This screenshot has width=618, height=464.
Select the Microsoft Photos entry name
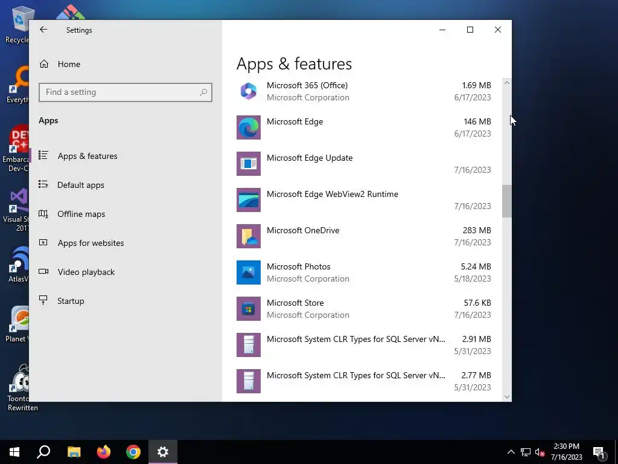(x=298, y=266)
